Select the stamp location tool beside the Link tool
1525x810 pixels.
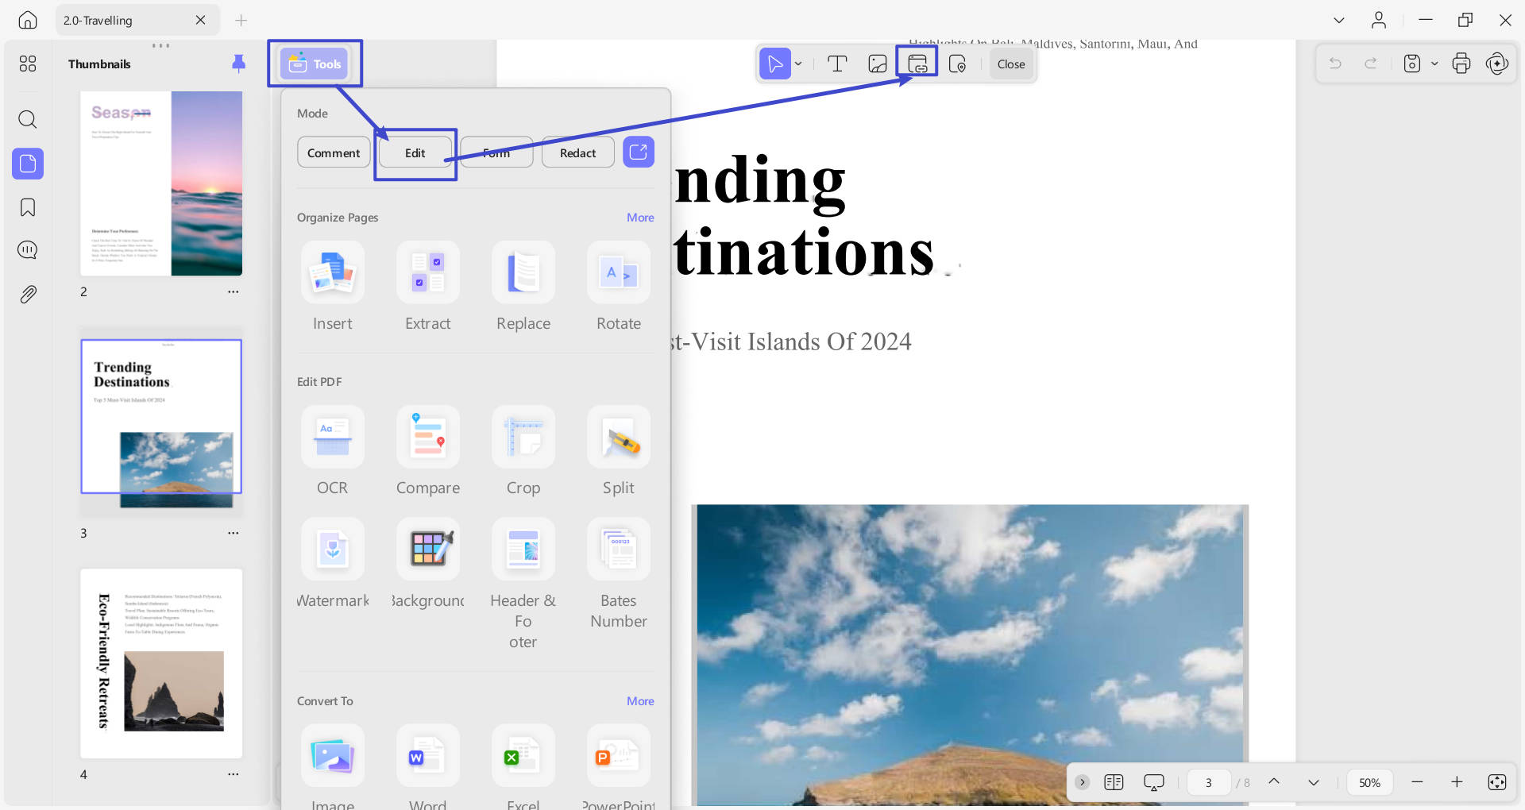point(958,64)
